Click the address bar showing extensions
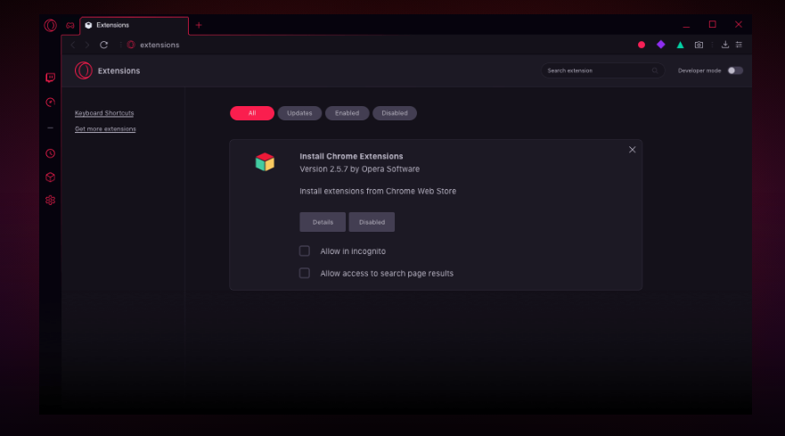 pos(159,45)
